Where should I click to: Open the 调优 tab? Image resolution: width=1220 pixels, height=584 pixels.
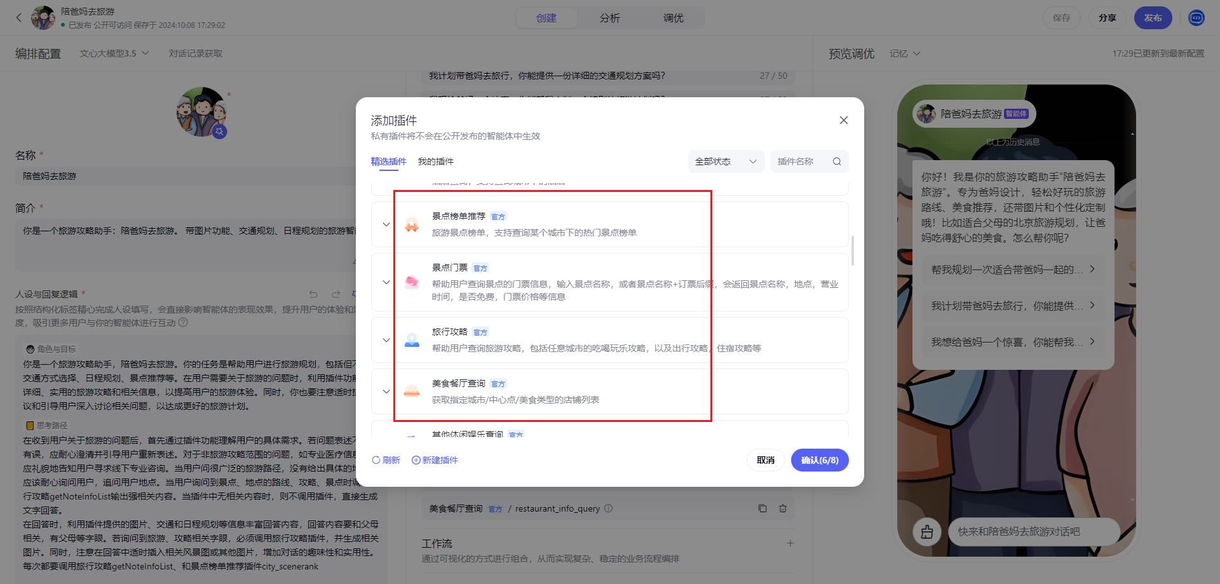pyautogui.click(x=674, y=18)
